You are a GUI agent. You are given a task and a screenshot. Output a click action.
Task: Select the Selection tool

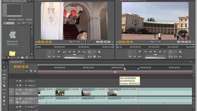click(x=4, y=67)
